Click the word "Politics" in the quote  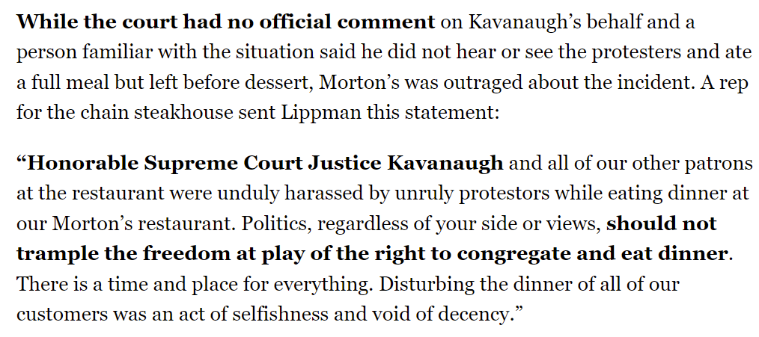(276, 224)
